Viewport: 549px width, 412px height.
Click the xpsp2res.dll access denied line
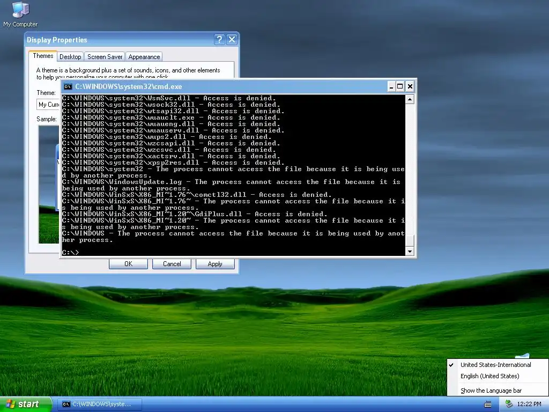pyautogui.click(x=173, y=163)
